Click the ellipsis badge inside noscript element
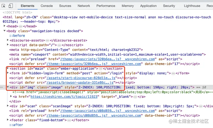213x128 pixels. [x=59, y=45]
